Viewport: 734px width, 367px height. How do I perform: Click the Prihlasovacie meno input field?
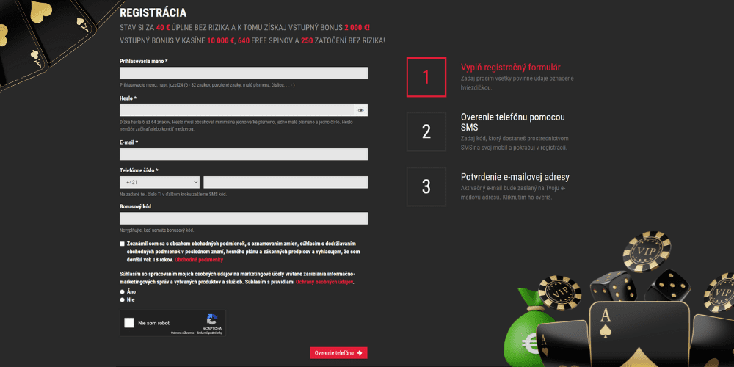pos(243,73)
